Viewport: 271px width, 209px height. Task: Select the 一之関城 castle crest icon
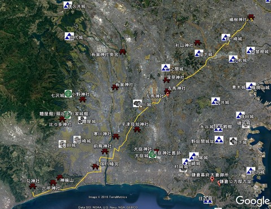click(x=165, y=68)
